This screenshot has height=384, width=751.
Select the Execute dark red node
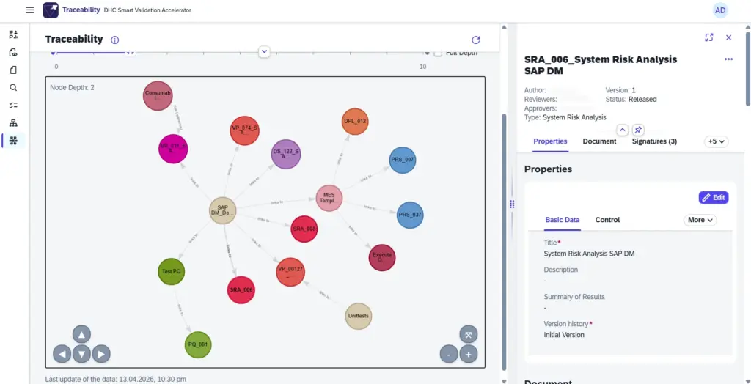tap(381, 258)
